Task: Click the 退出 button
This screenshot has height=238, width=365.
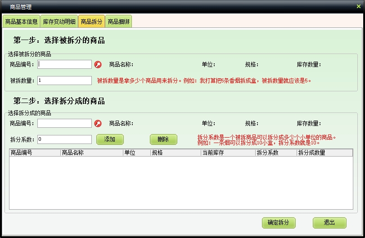Action: 329,223
